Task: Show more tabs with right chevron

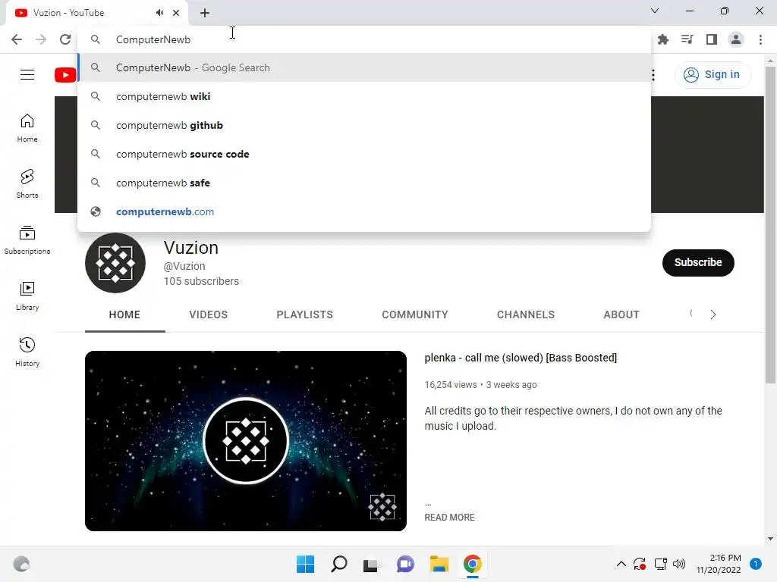Action: pos(713,314)
